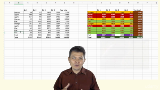Click the white cell containing 2235
This screenshot has width=160, height=90.
pos(119,35)
